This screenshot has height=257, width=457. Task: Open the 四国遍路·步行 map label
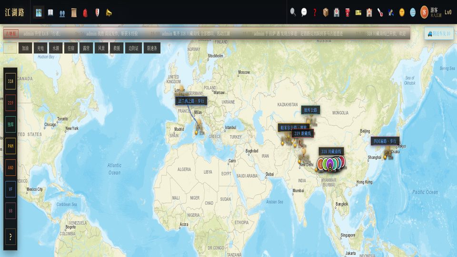pos(385,141)
